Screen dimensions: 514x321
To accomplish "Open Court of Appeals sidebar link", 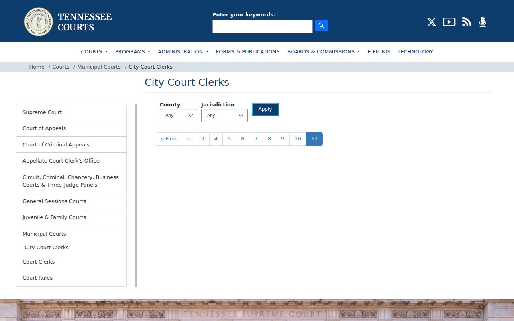I will 71,128.
